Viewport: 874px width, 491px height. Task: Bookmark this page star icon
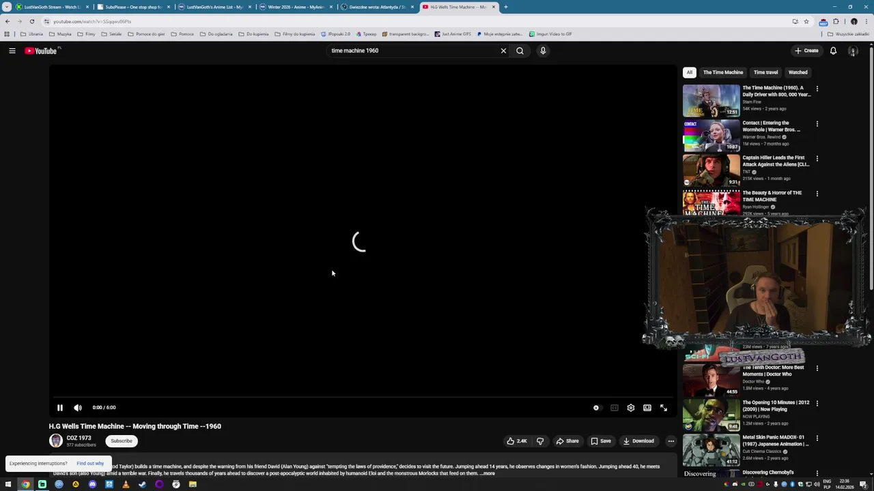[x=806, y=21]
